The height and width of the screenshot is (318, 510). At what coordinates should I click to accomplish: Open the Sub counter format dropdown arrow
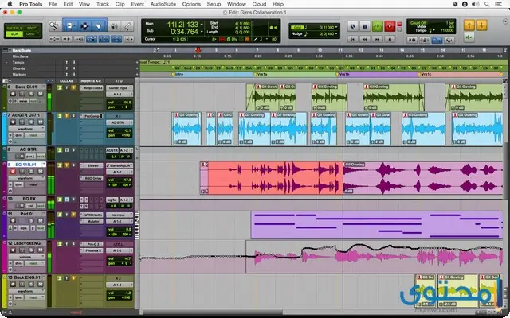tap(202, 32)
